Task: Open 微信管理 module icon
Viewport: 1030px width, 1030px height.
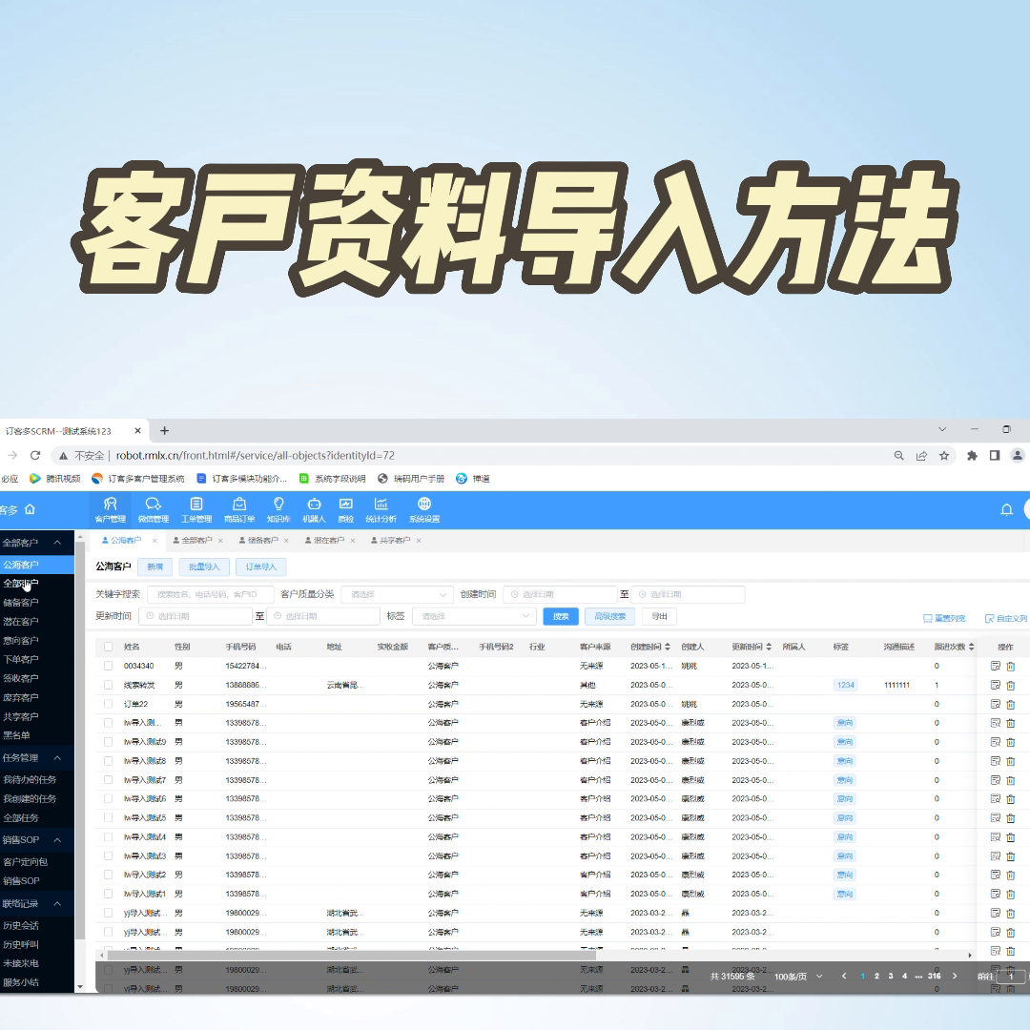Action: tap(153, 509)
